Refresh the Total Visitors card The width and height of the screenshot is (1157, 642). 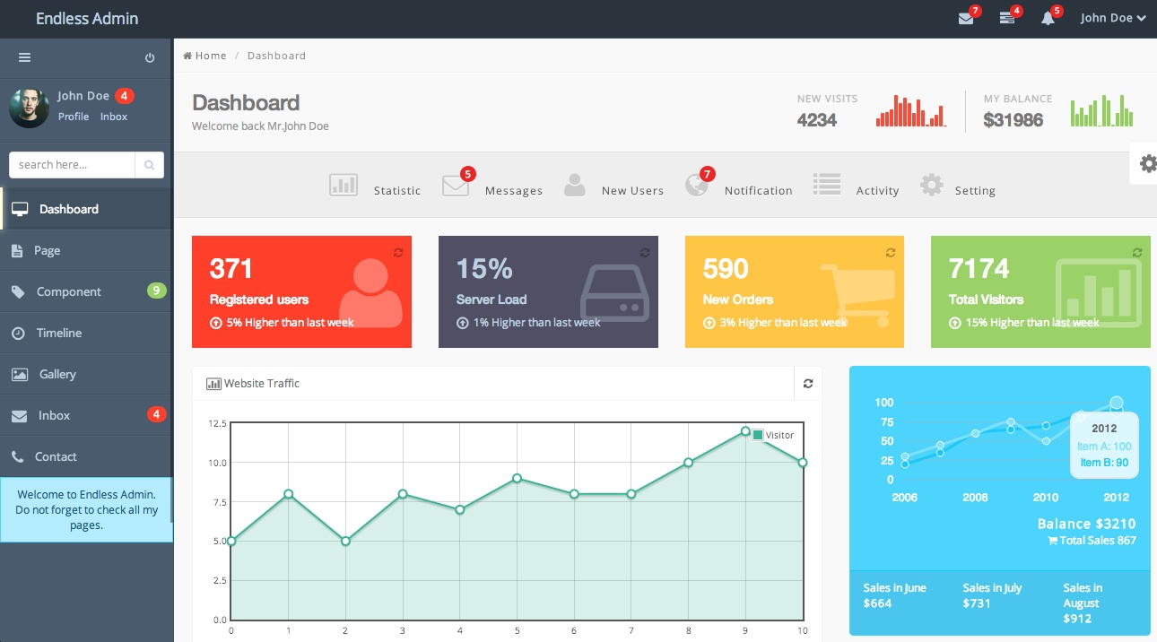pyautogui.click(x=1137, y=253)
